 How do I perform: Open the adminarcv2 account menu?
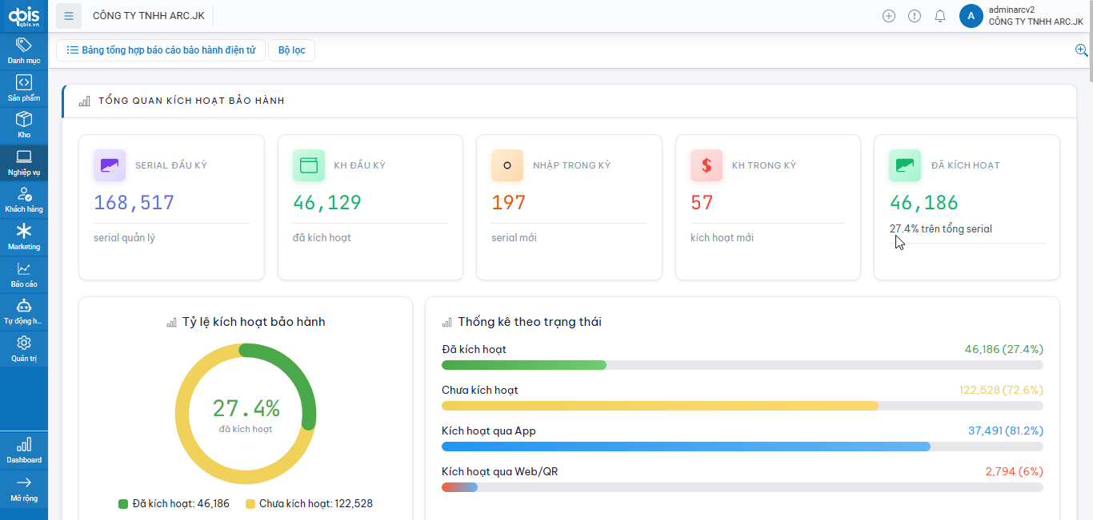click(x=1016, y=15)
